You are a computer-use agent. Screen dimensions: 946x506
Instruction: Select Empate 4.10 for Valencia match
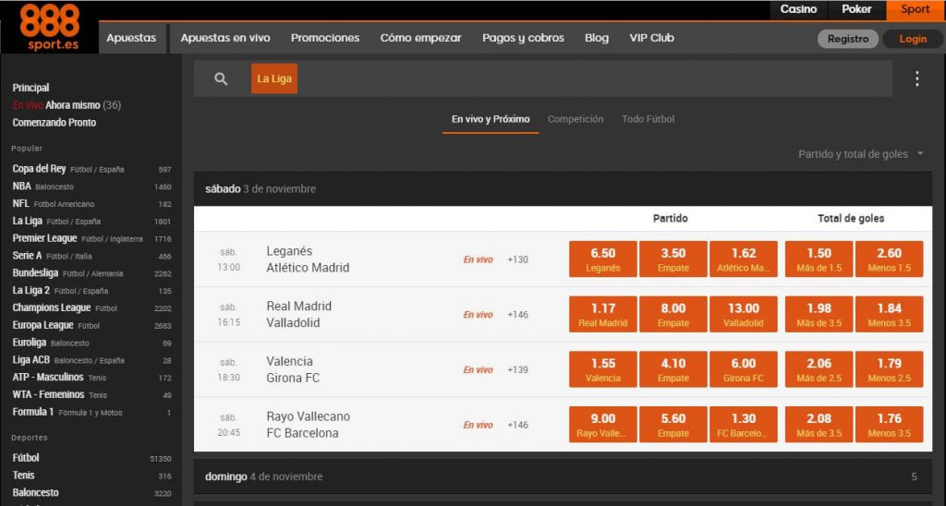(673, 369)
